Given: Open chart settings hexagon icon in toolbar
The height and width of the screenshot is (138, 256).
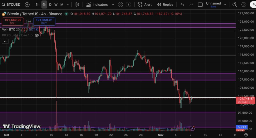Looking at the screenshot, I should click(x=243, y=4).
